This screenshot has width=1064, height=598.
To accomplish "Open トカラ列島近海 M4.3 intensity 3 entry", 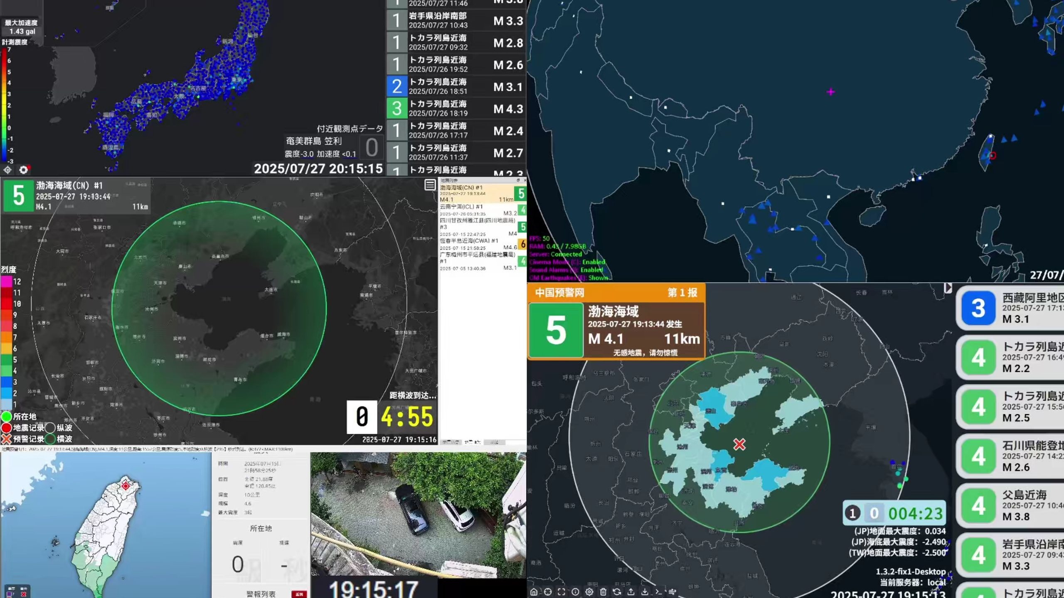I will [456, 108].
